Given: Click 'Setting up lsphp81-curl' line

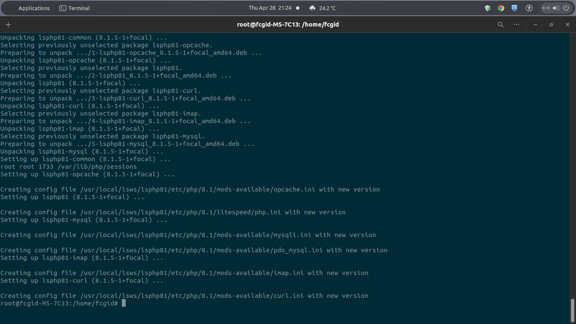Looking at the screenshot, I should click(82, 281).
